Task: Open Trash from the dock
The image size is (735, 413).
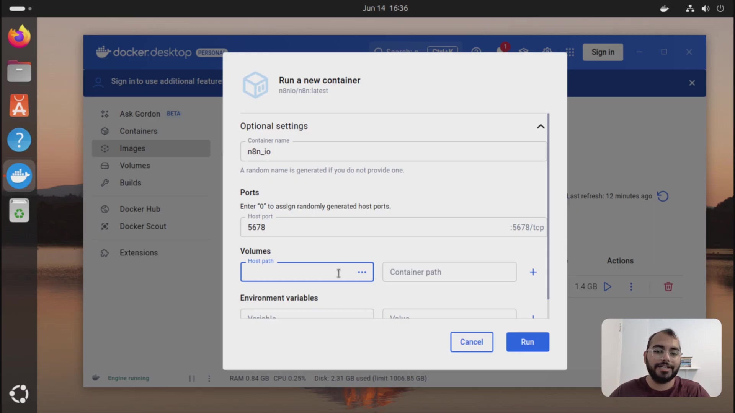Action: click(x=19, y=210)
